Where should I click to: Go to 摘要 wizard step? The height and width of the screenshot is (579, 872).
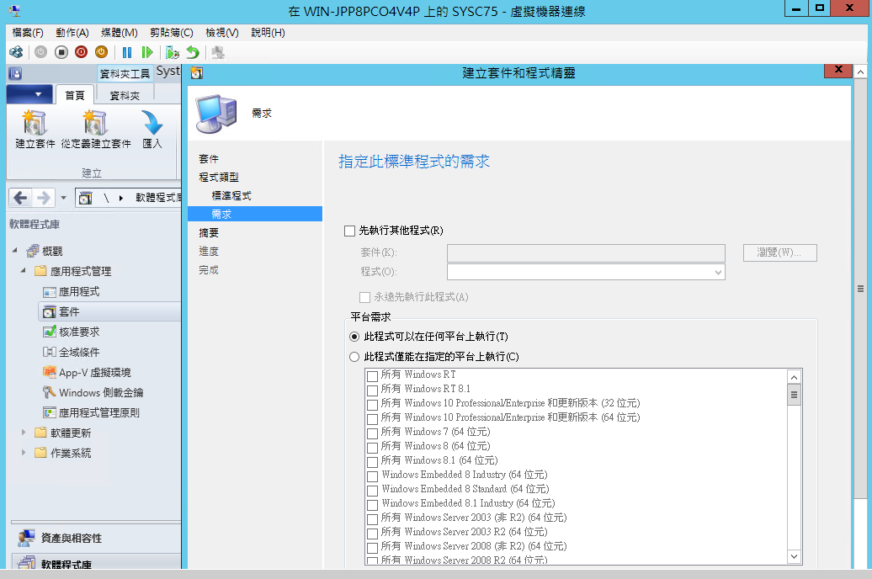click(x=209, y=233)
